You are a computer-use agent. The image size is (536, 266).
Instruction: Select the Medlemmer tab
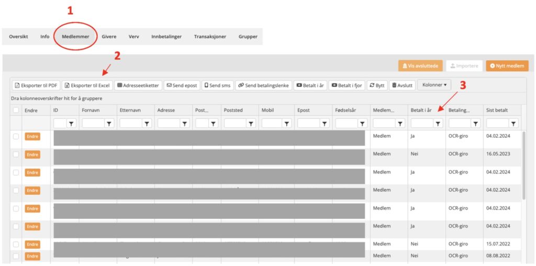pyautogui.click(x=75, y=37)
